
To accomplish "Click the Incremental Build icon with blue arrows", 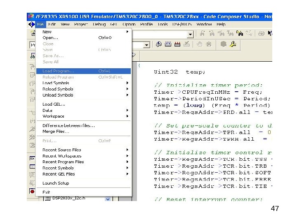I will point(168,44).
